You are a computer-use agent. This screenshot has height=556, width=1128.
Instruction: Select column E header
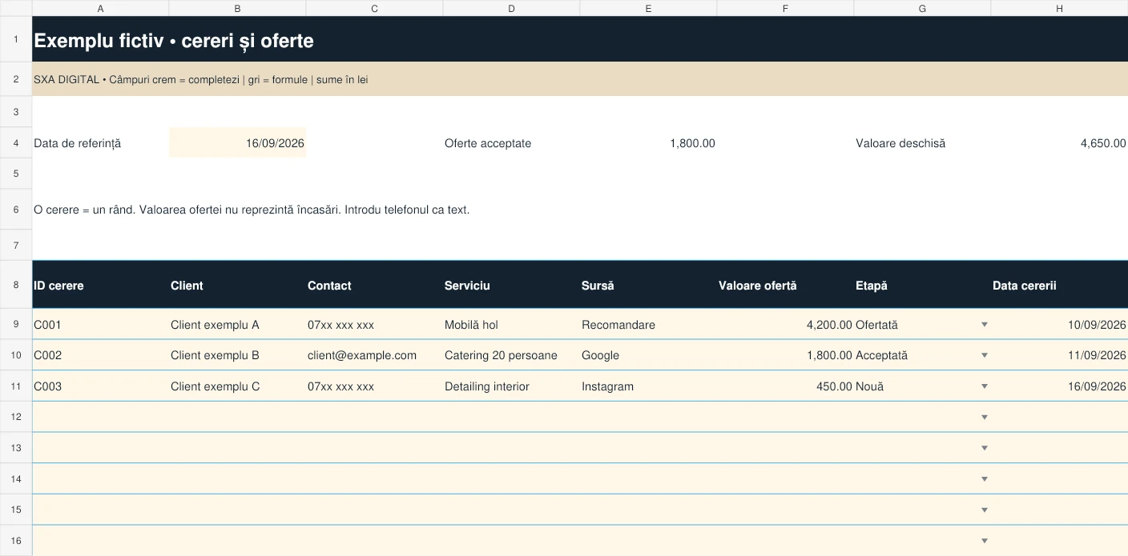[648, 8]
